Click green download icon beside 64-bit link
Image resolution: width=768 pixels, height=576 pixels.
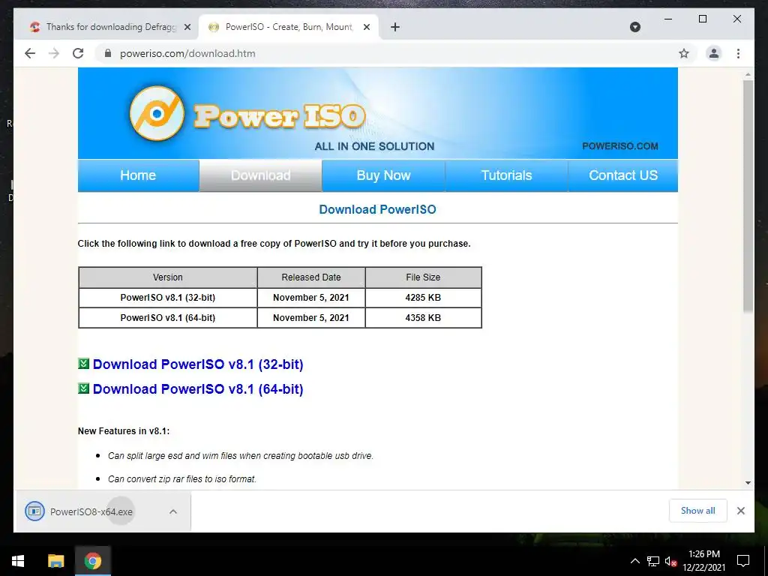pos(84,388)
